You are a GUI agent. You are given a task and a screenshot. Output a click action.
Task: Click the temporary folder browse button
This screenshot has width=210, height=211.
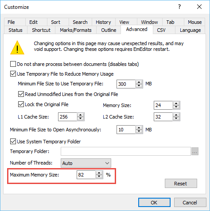point(195,151)
